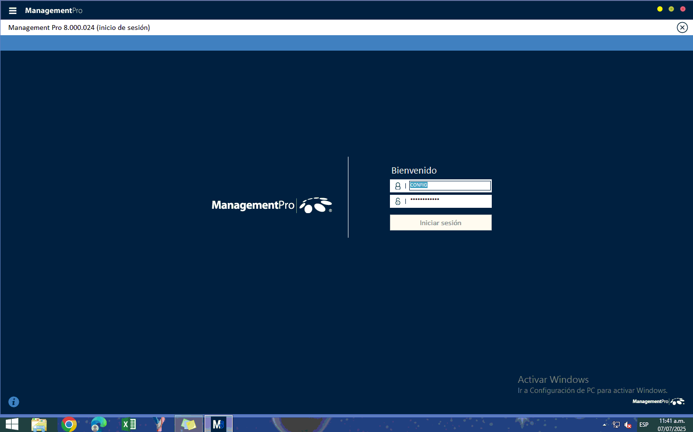Image resolution: width=693 pixels, height=432 pixels.
Task: Open the Sticky Notes taskbar icon
Action: (x=188, y=424)
